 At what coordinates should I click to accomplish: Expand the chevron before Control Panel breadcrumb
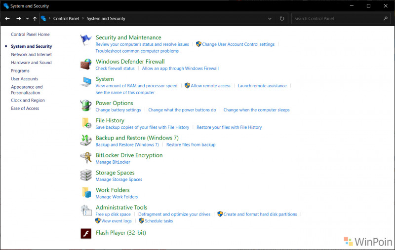(x=50, y=18)
